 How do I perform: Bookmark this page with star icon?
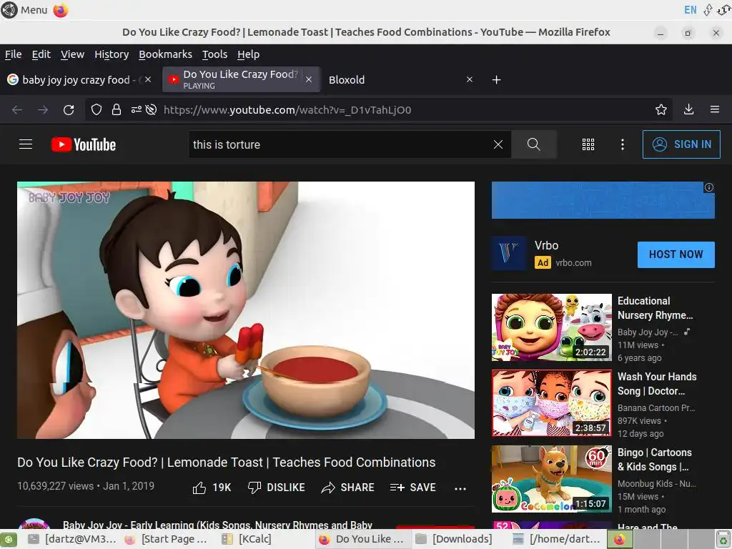pyautogui.click(x=661, y=109)
